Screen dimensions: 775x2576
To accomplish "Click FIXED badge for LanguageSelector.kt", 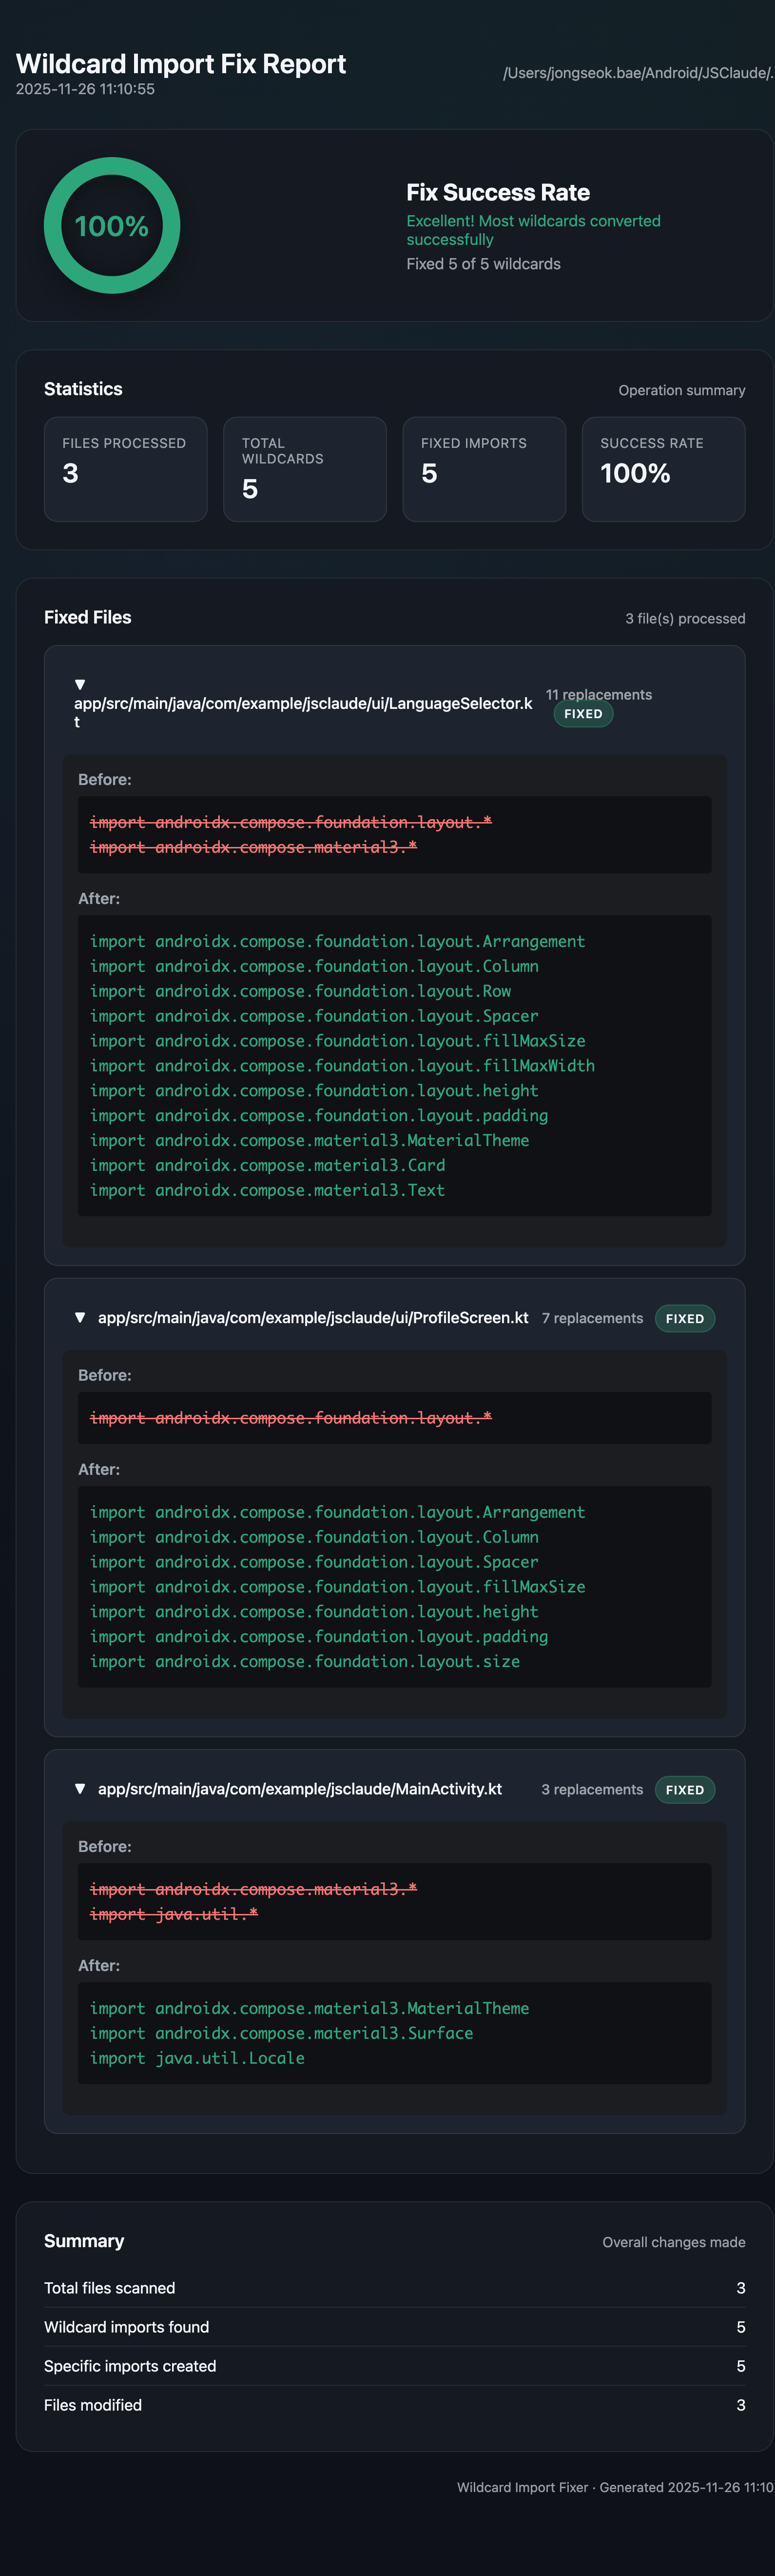I will point(583,714).
